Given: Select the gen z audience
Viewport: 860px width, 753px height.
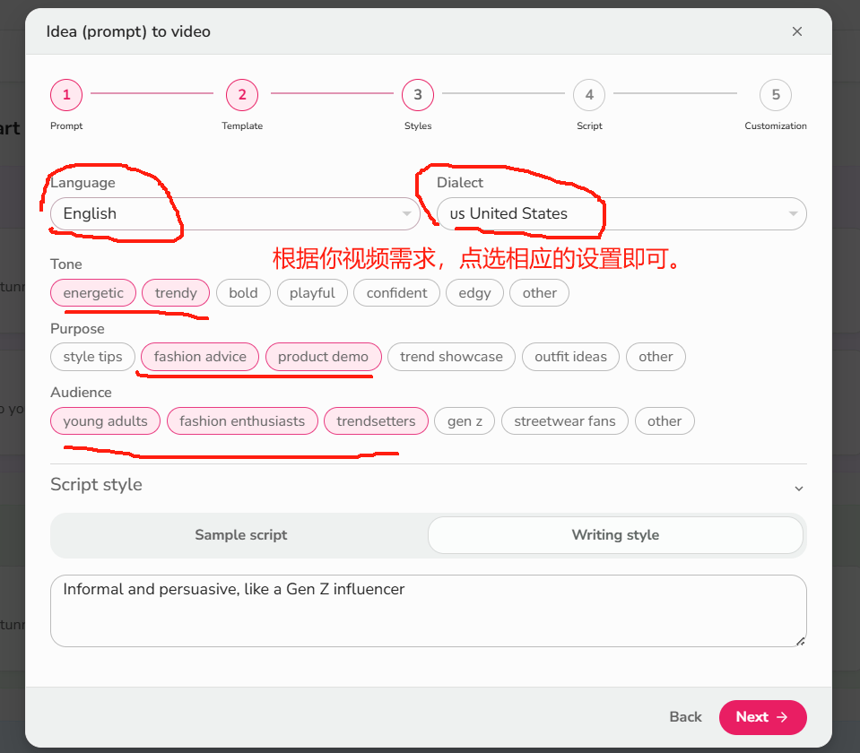Looking at the screenshot, I should point(464,420).
